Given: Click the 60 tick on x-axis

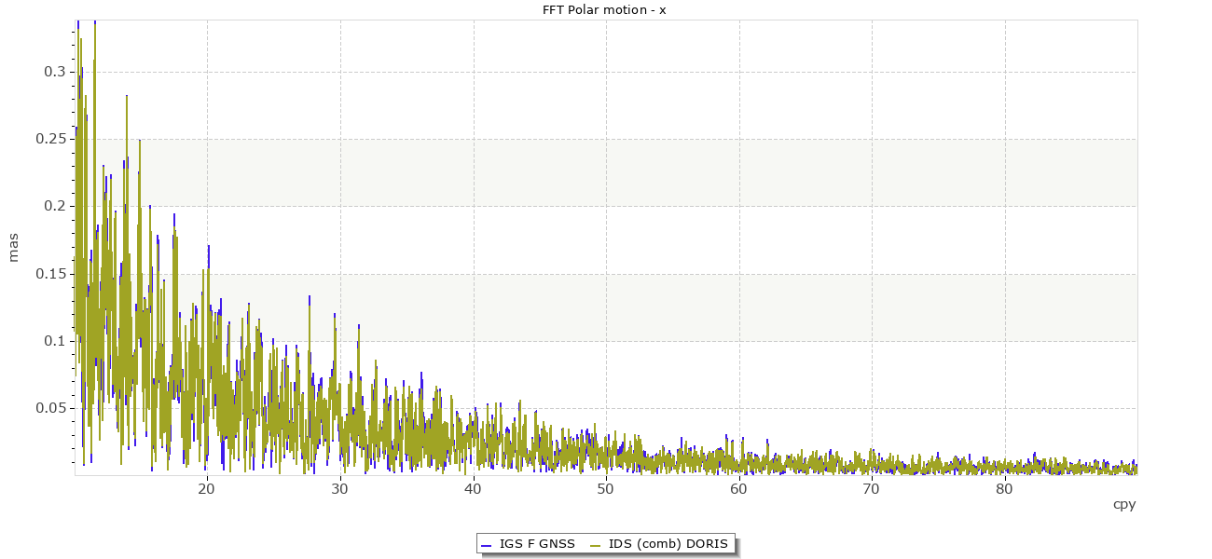Looking at the screenshot, I should pos(738,489).
